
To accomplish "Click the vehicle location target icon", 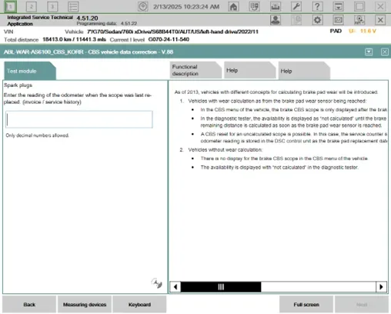I will [143, 6].
